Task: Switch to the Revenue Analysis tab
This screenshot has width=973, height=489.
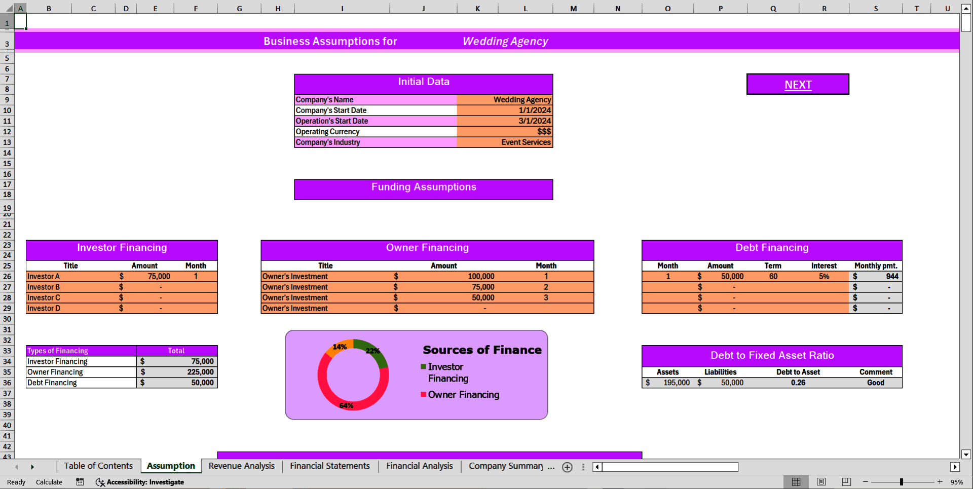Action: [x=241, y=466]
